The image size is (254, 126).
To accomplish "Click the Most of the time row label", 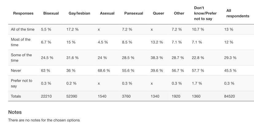I will tap(21, 42).
